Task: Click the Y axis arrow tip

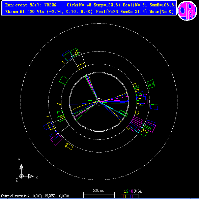Action: point(21,167)
